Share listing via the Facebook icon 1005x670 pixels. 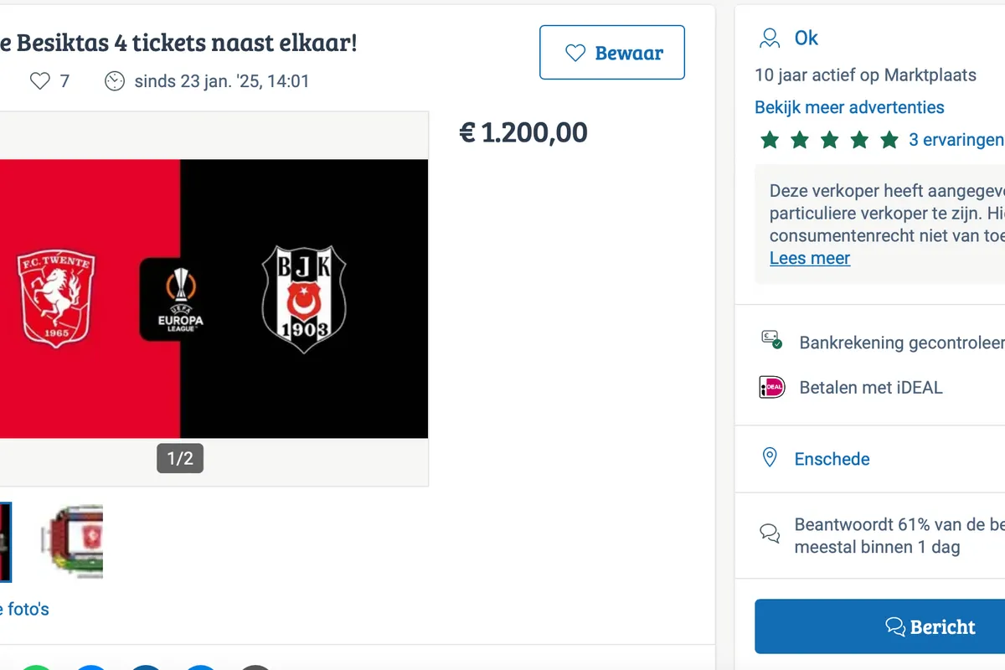pos(92,667)
